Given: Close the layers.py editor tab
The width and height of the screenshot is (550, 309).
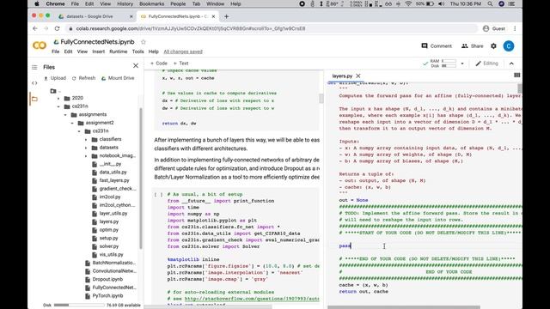Looking at the screenshot, I should pyautogui.click(x=358, y=76).
